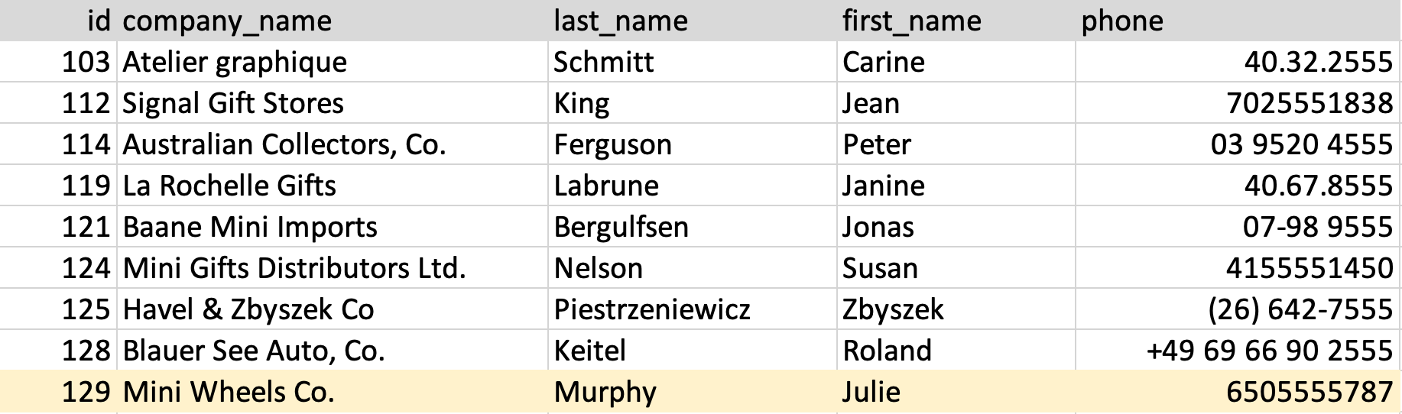Click highlighted Mini Wheels Co. cell
This screenshot has width=1402, height=414.
click(229, 392)
